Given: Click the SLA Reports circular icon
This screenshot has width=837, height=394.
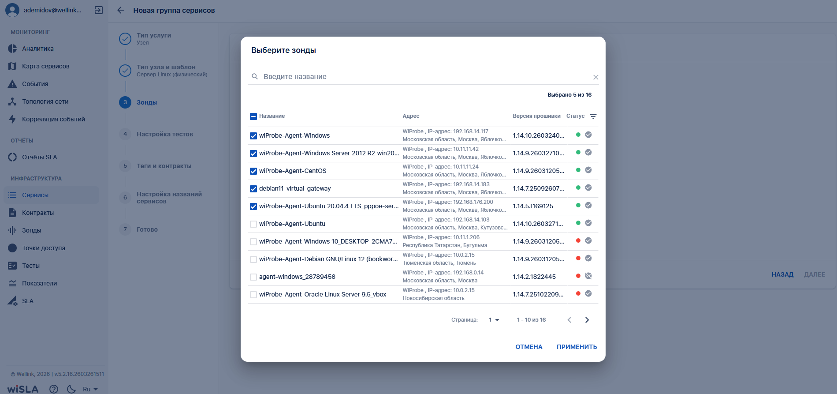Looking at the screenshot, I should 12,157.
